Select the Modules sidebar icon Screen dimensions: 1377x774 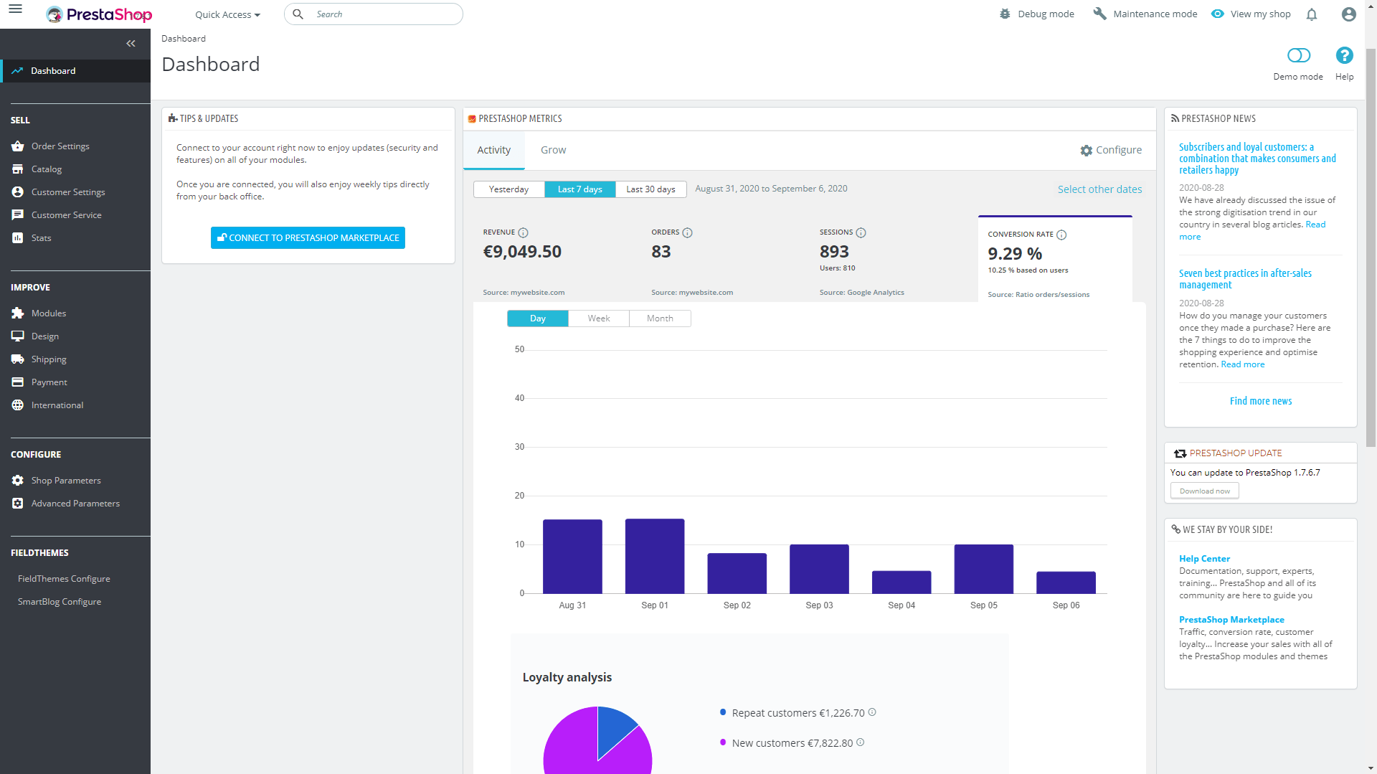click(x=17, y=313)
